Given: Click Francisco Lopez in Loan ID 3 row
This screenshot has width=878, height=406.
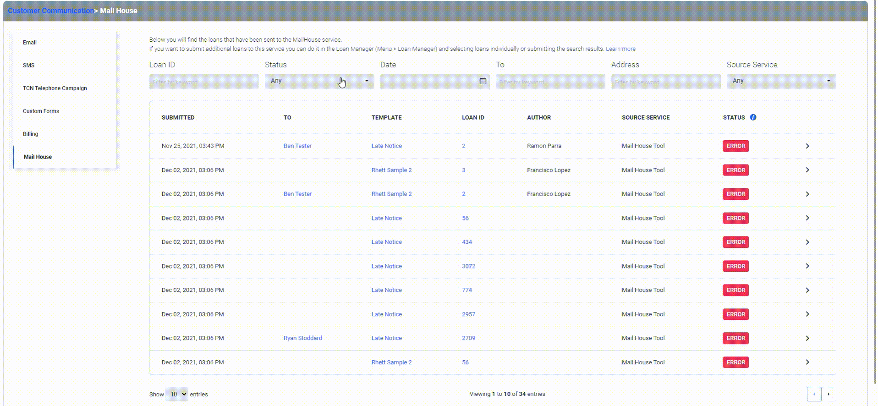Looking at the screenshot, I should [x=549, y=170].
